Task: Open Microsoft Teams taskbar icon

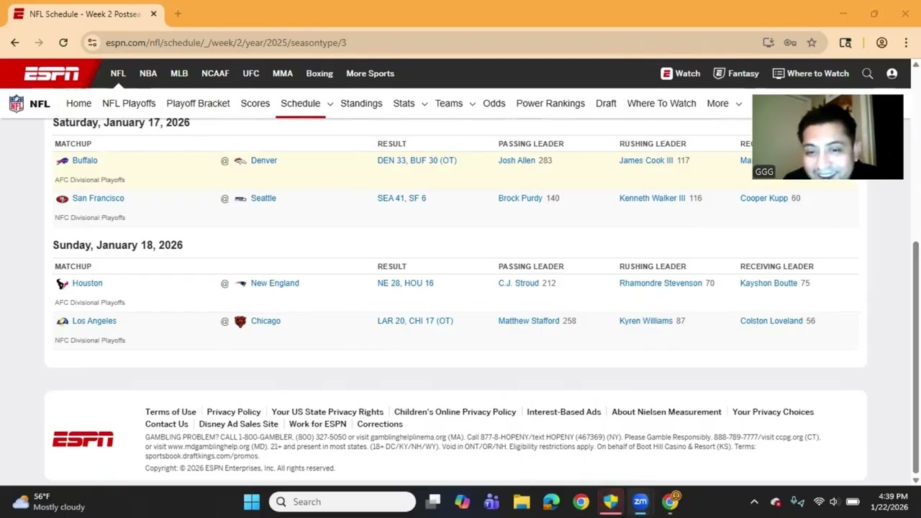Action: (491, 501)
